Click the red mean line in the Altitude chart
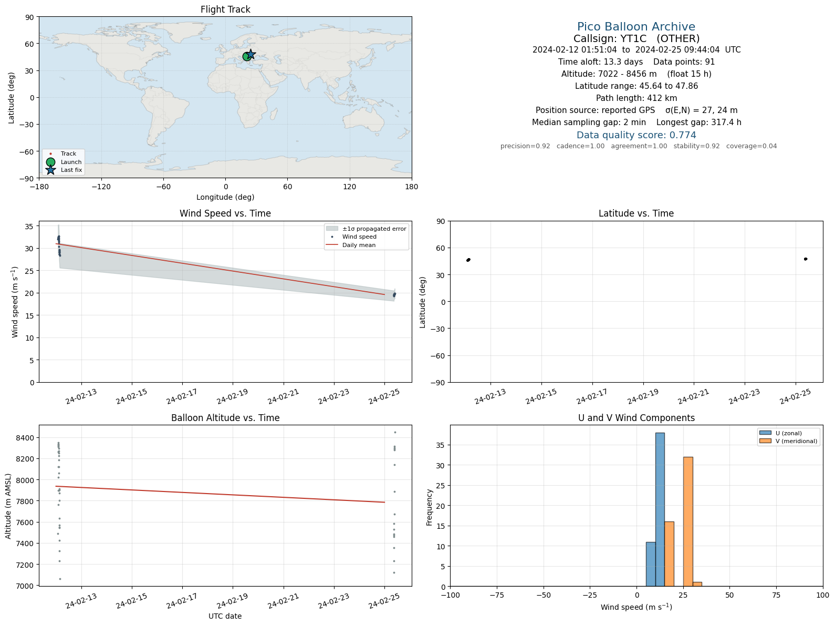The image size is (835, 625). coord(221,494)
